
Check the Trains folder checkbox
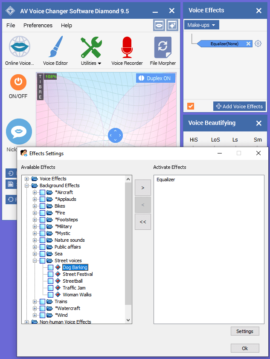[42, 301]
